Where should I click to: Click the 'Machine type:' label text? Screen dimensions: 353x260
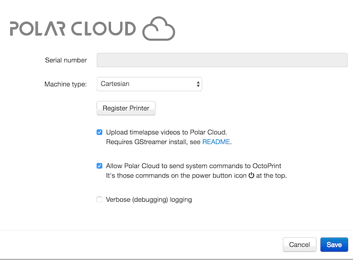[x=66, y=84]
